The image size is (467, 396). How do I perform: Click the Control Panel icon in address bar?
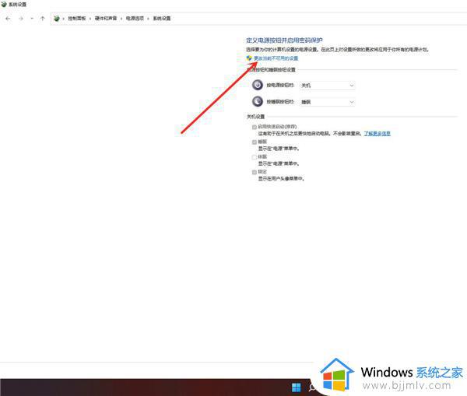click(x=57, y=17)
